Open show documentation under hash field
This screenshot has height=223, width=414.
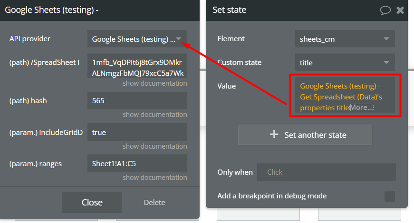tap(154, 115)
